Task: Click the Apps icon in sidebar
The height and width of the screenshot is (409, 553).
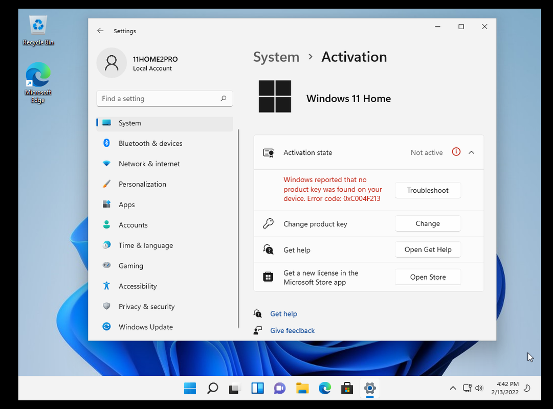Action: point(106,204)
